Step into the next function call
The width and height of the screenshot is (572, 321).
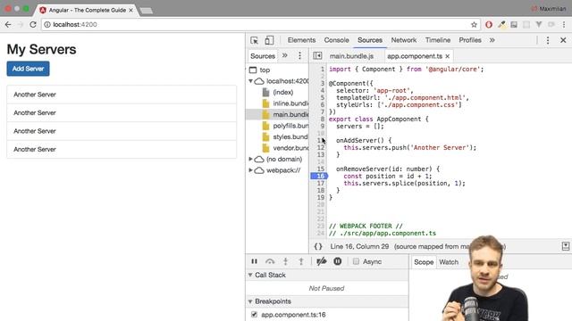coord(286,261)
